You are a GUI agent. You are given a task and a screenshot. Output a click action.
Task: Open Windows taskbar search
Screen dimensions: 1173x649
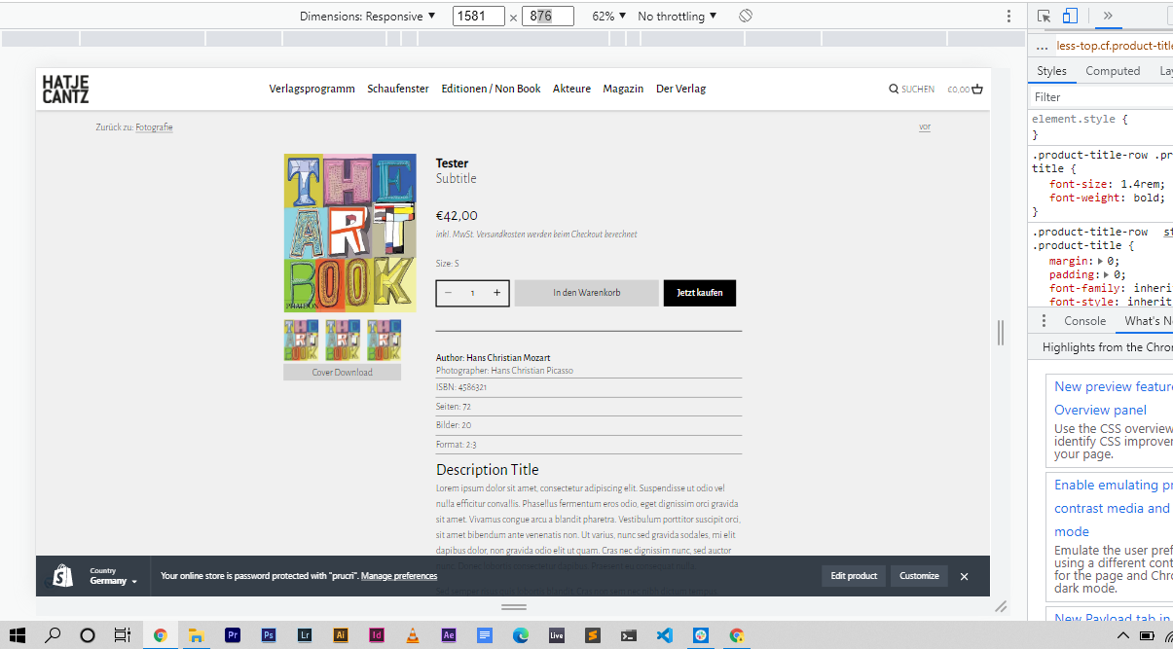coord(53,635)
